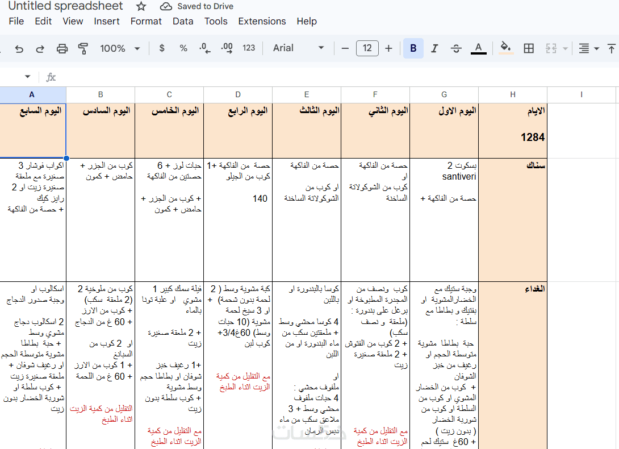Viewport: 619px width, 449px height.
Task: Decrease decimal places
Action: click(204, 48)
